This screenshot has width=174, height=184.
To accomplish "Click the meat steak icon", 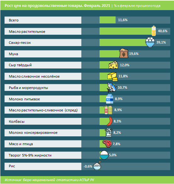I will (107, 144).
